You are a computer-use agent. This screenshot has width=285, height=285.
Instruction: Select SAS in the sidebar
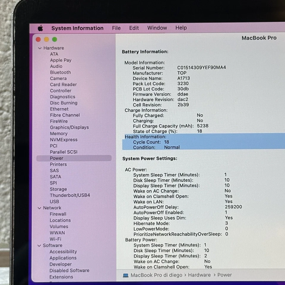(54, 170)
